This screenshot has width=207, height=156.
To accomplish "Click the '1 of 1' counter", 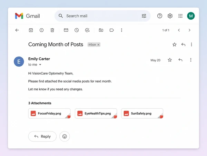I will [x=166, y=30].
